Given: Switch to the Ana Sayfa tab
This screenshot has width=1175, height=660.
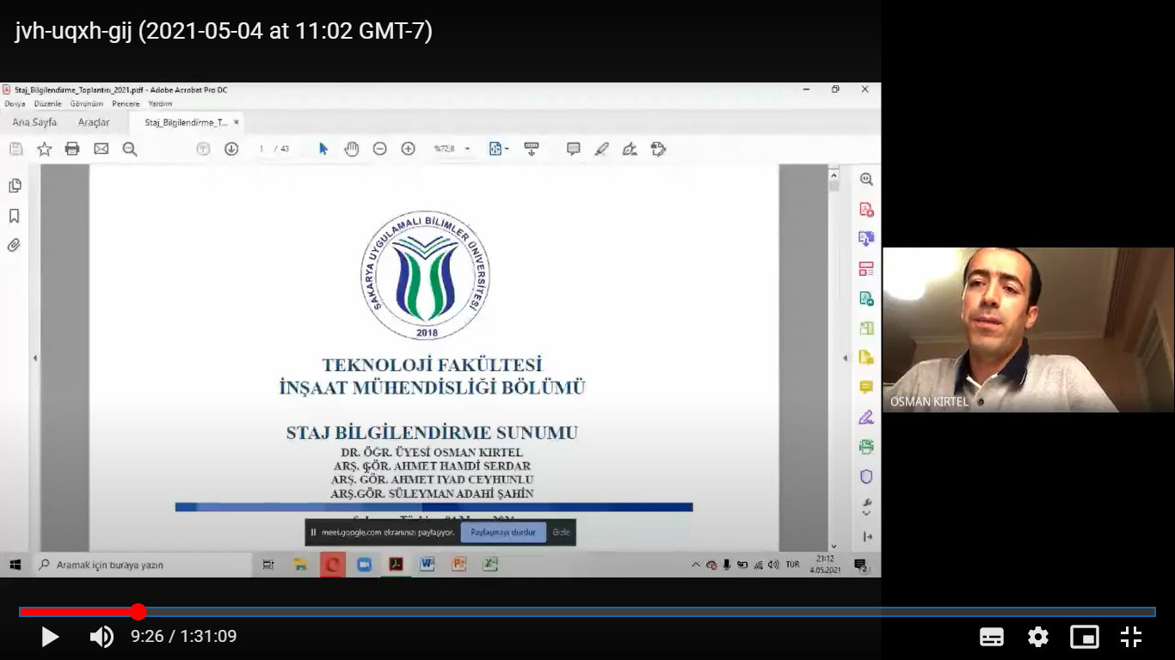Looking at the screenshot, I should [x=34, y=122].
